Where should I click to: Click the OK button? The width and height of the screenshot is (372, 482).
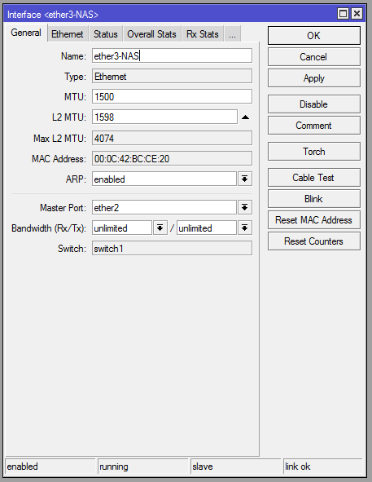point(314,35)
